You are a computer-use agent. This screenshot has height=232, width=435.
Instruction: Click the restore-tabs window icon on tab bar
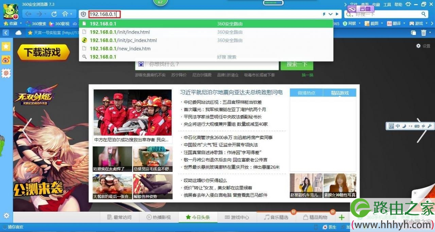pos(414,33)
